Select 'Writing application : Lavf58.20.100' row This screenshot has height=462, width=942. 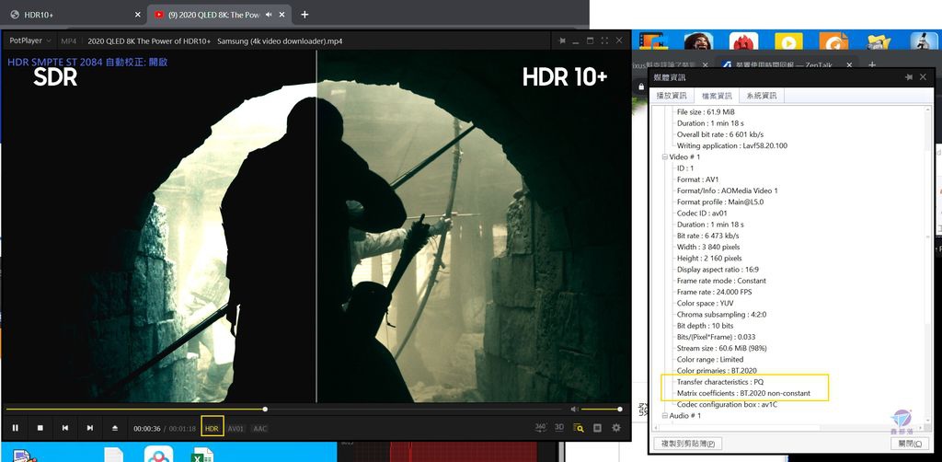[x=731, y=145]
